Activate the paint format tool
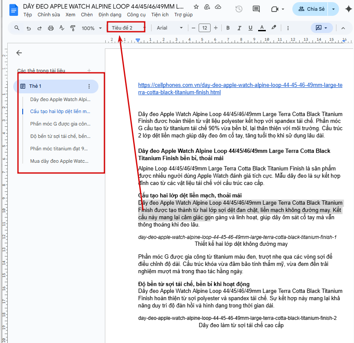This screenshot has height=343, width=354. click(x=73, y=28)
